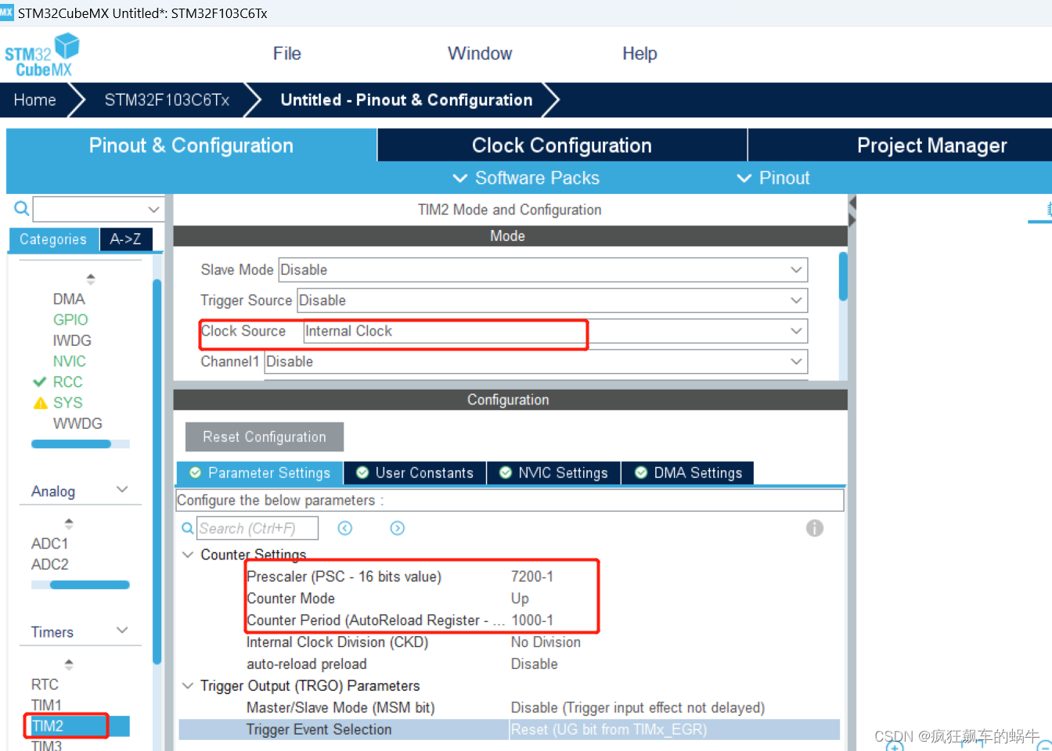Screen dimensions: 1052x751
Task: Click the parameter search magnifier icon
Action: click(188, 528)
